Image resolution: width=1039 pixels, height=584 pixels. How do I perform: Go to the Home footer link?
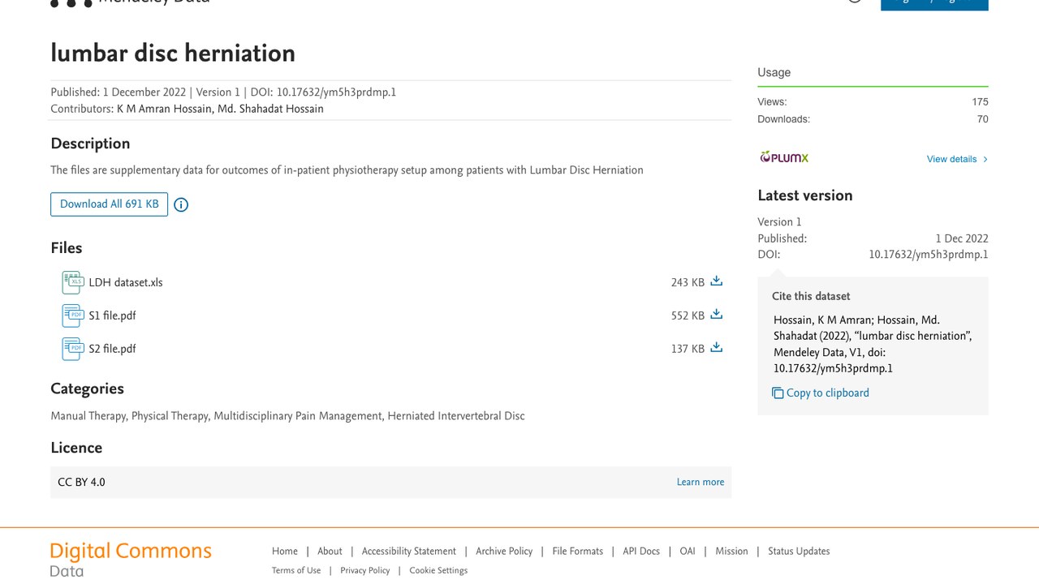point(285,551)
